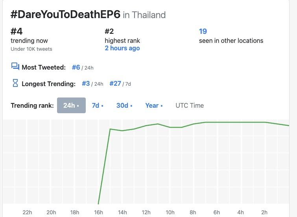Click the 22h label on chart axis
Image resolution: width=297 pixels, height=217 pixels.
[x=27, y=212]
